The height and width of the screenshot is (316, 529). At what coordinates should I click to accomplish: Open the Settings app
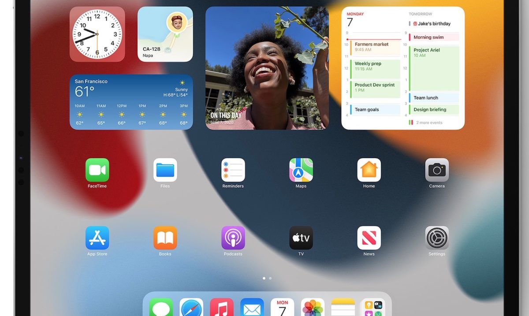437,238
